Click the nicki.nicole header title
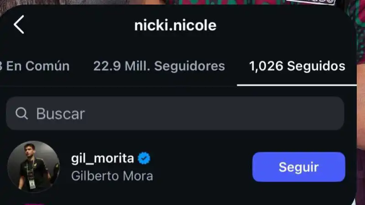Image resolution: width=365 pixels, height=205 pixels. click(175, 25)
